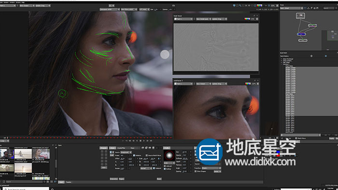Screen dimensions: 338x190
Task: Open RGB channel display in top Node Viewer
Action: click(247, 19)
